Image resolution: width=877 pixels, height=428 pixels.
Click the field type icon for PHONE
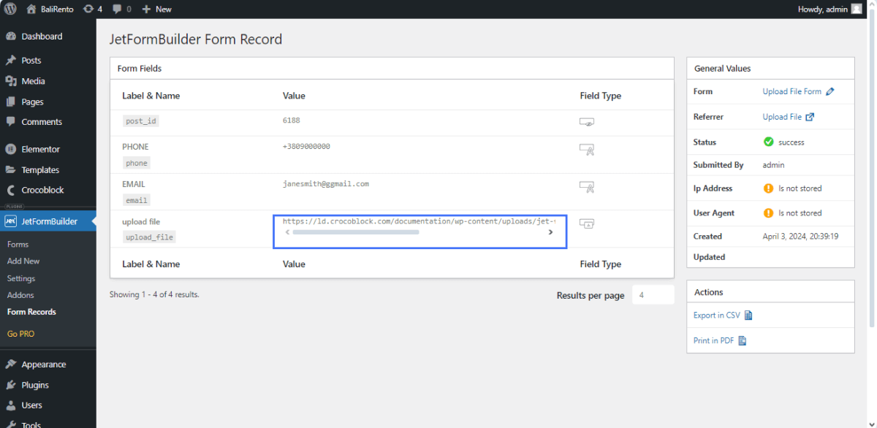[587, 149]
